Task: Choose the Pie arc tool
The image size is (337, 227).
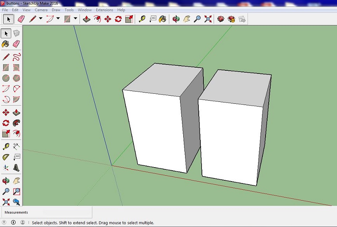Action: click(16, 100)
